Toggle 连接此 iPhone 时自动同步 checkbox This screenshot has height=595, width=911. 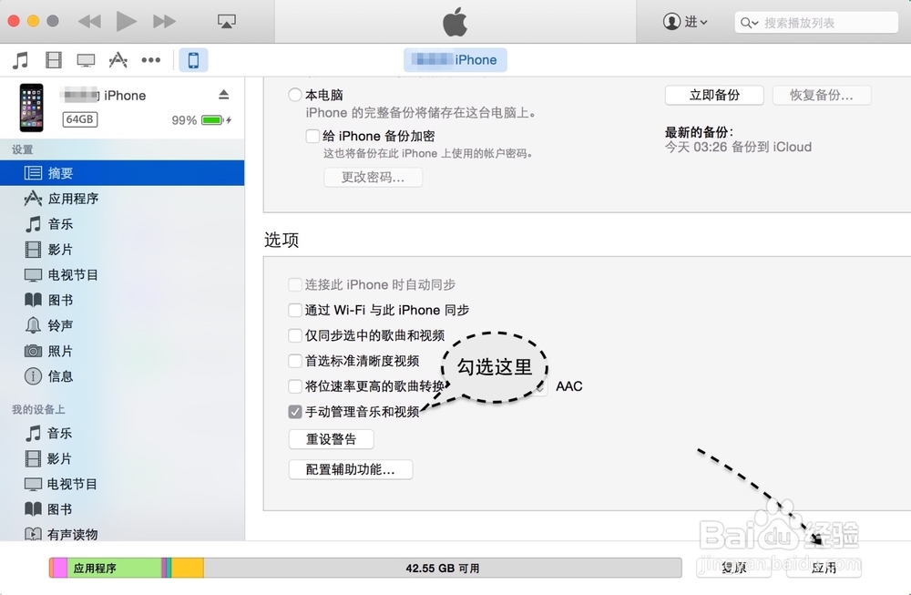tap(295, 284)
